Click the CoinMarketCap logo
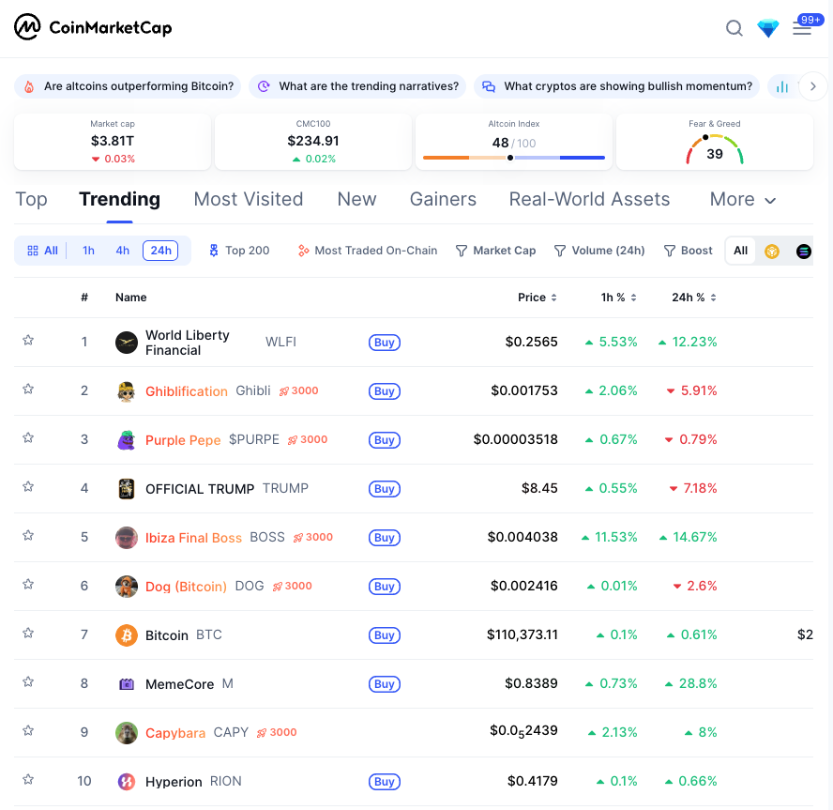The image size is (833, 810). [93, 27]
